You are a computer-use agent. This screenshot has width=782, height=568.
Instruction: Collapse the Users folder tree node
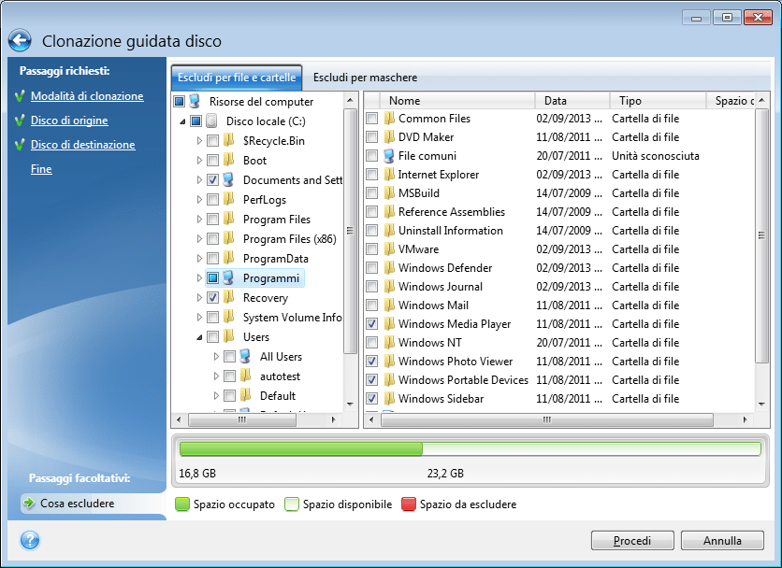[x=199, y=337]
